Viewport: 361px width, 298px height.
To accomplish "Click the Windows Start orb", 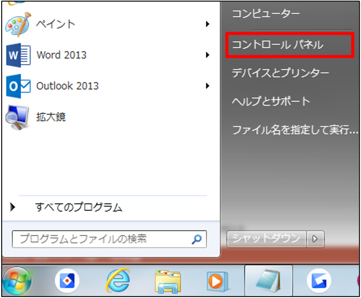I will (x=16, y=281).
